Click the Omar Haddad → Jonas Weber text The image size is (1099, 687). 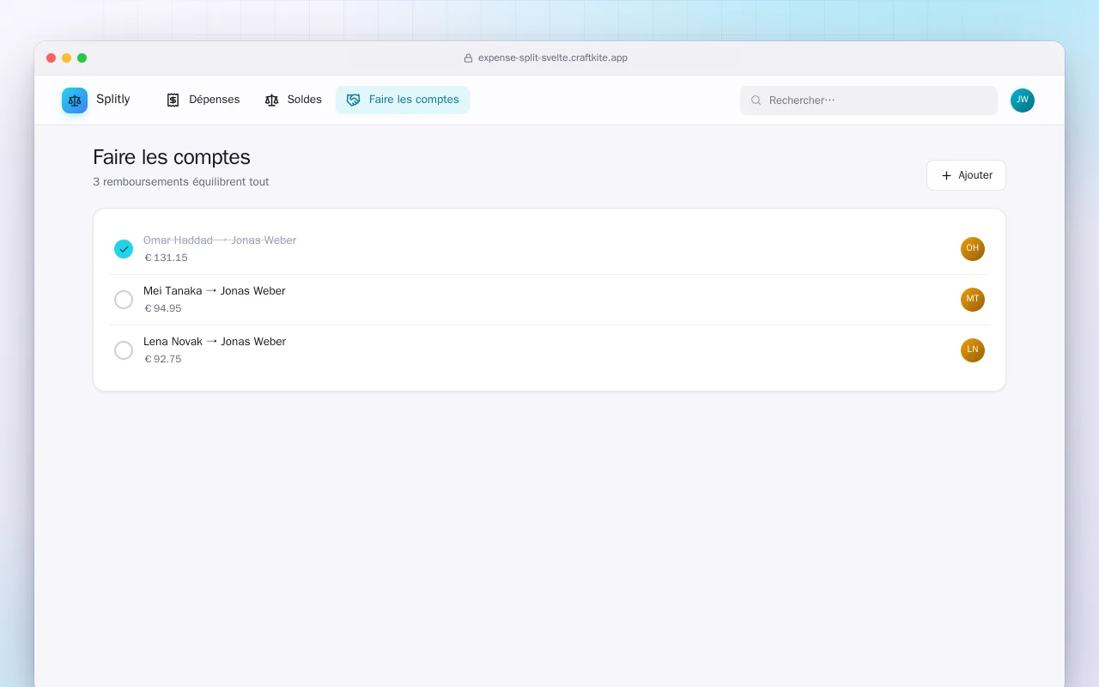(x=220, y=240)
